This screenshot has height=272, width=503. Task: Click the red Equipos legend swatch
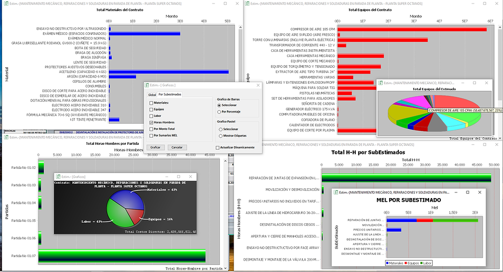point(406,263)
